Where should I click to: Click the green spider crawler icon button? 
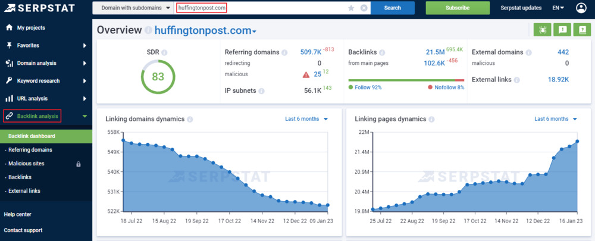(x=542, y=30)
